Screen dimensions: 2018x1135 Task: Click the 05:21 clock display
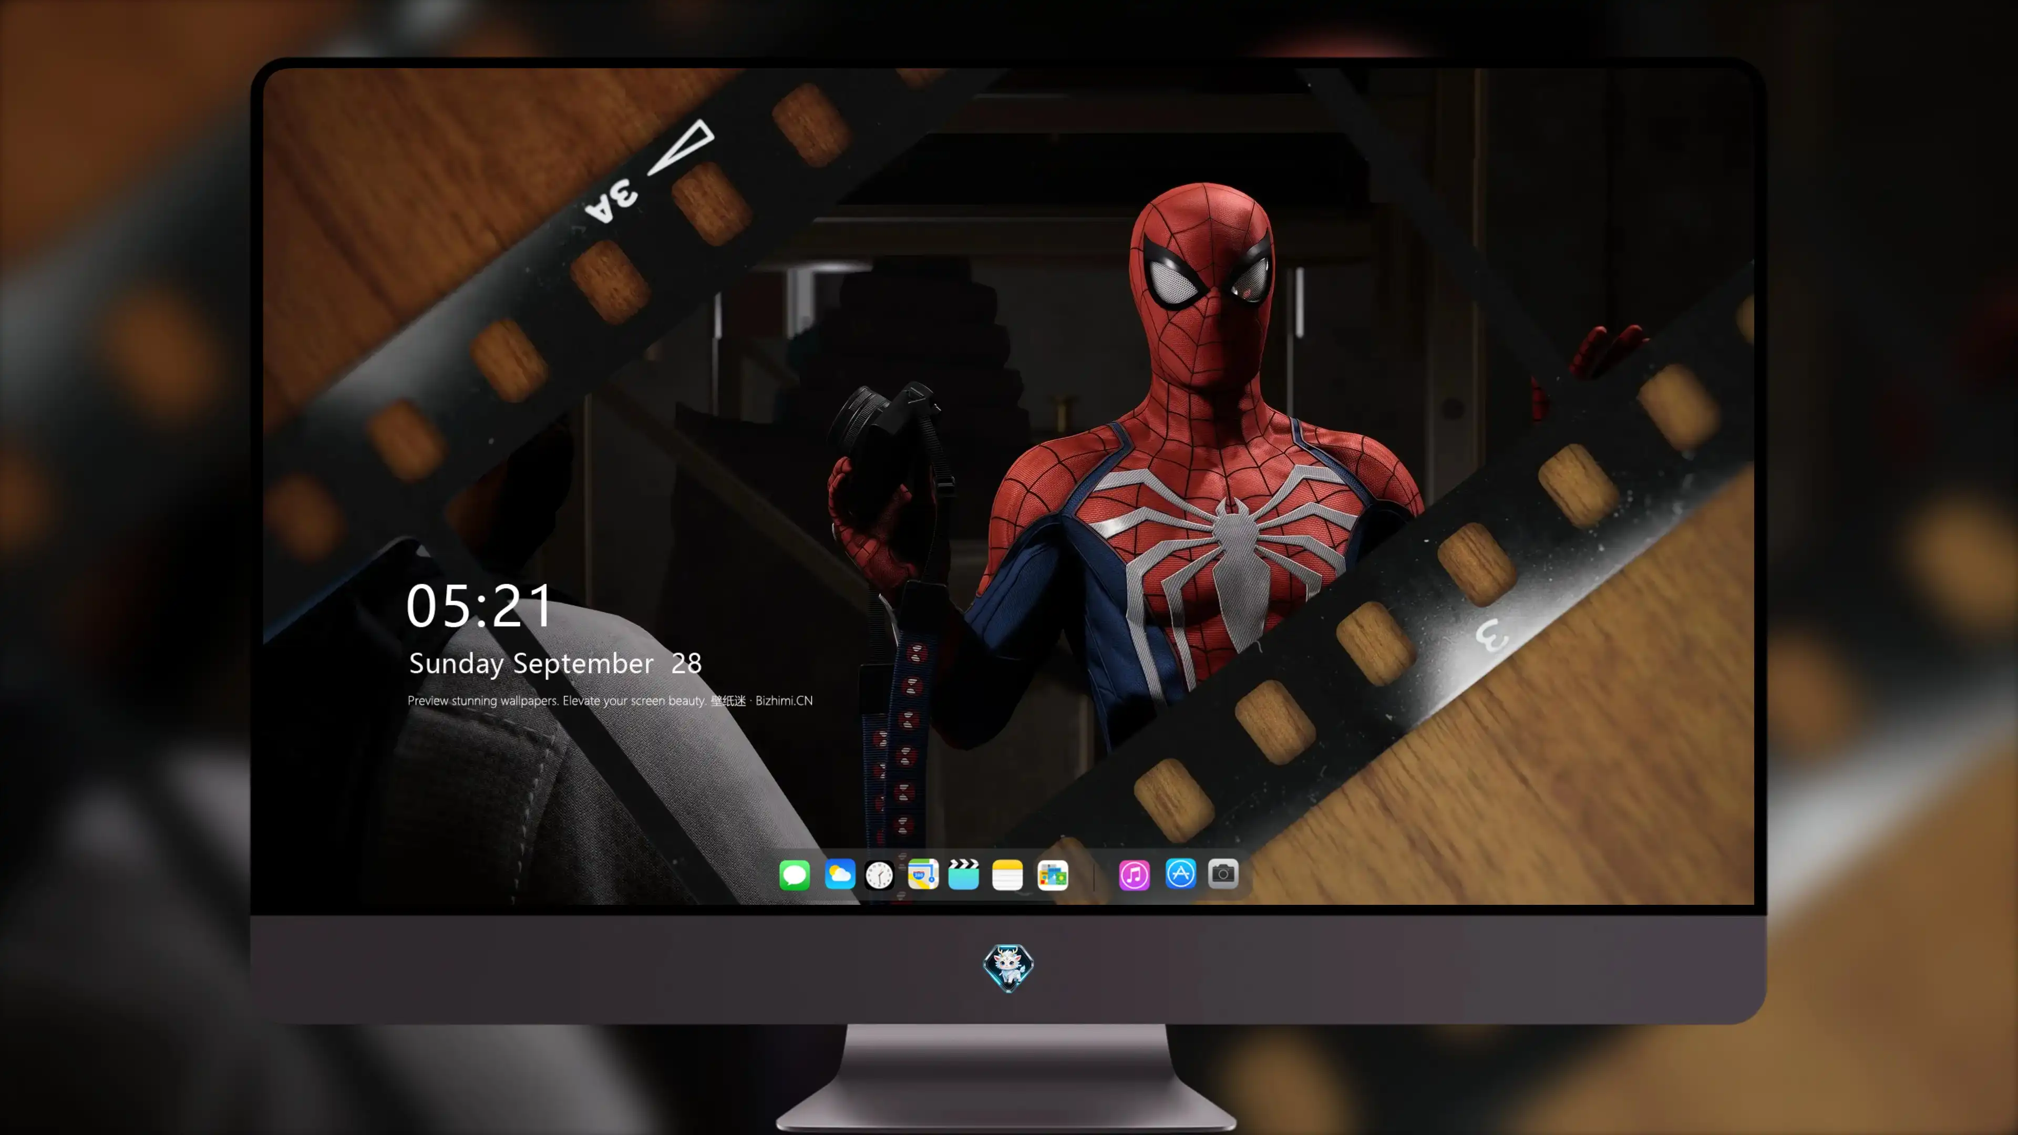tap(479, 605)
